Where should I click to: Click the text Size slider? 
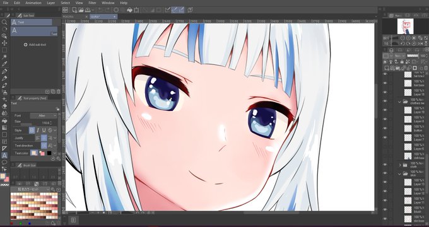click(26, 125)
